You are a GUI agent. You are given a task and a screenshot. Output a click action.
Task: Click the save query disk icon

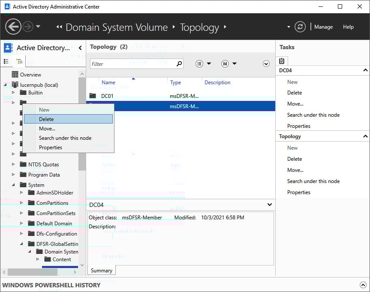coord(225,64)
